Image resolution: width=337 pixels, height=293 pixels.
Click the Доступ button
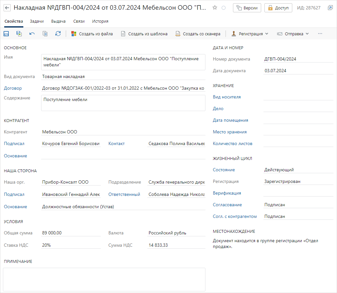point(278,8)
